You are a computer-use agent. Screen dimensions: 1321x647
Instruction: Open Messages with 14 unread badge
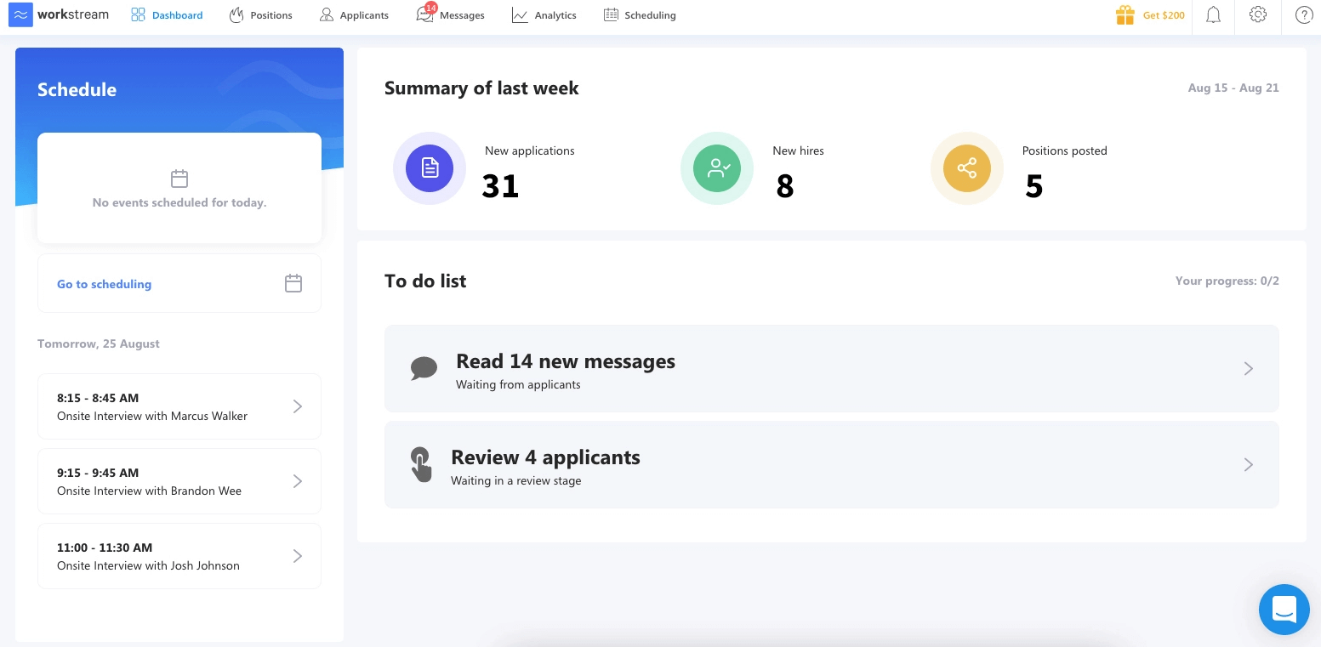451,15
